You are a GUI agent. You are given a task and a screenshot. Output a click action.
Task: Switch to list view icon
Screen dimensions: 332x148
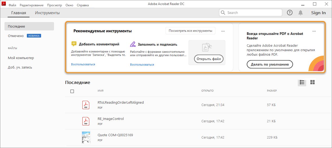coord(302,82)
